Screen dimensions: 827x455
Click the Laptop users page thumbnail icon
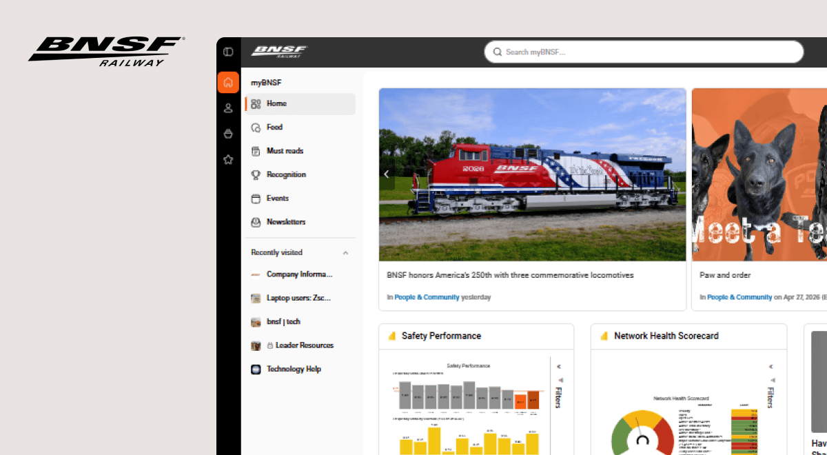[x=256, y=299]
